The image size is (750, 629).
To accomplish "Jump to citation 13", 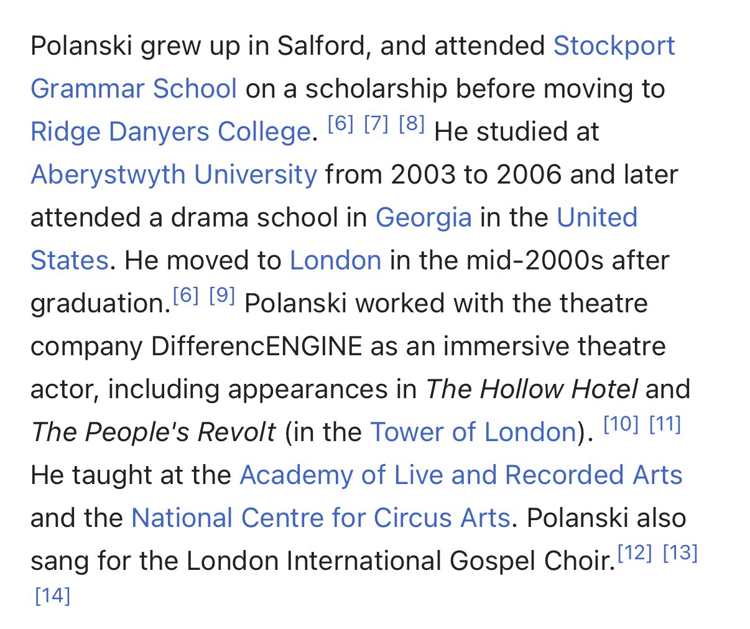I will click(x=680, y=553).
